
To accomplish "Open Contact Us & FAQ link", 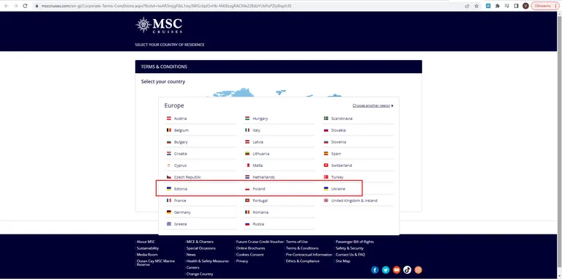I will (351, 255).
